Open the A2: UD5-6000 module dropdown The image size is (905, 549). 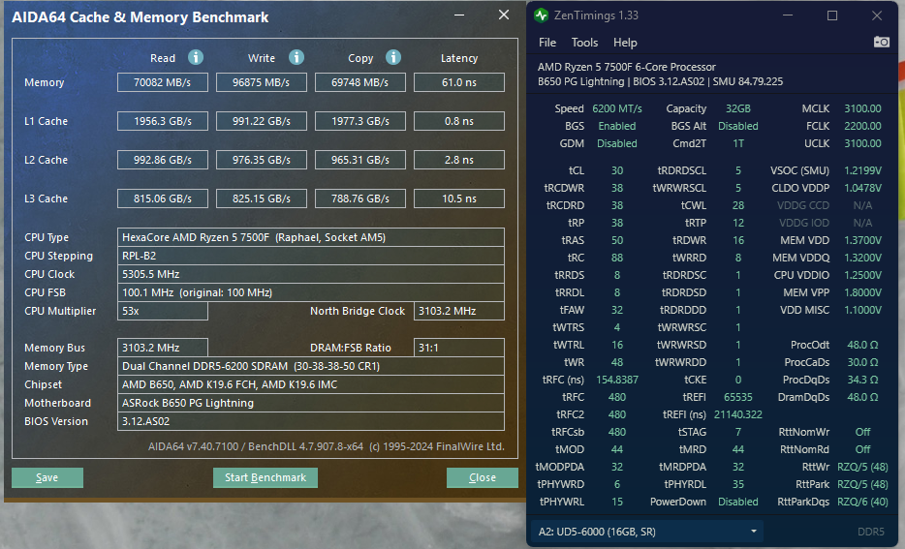[x=647, y=532]
